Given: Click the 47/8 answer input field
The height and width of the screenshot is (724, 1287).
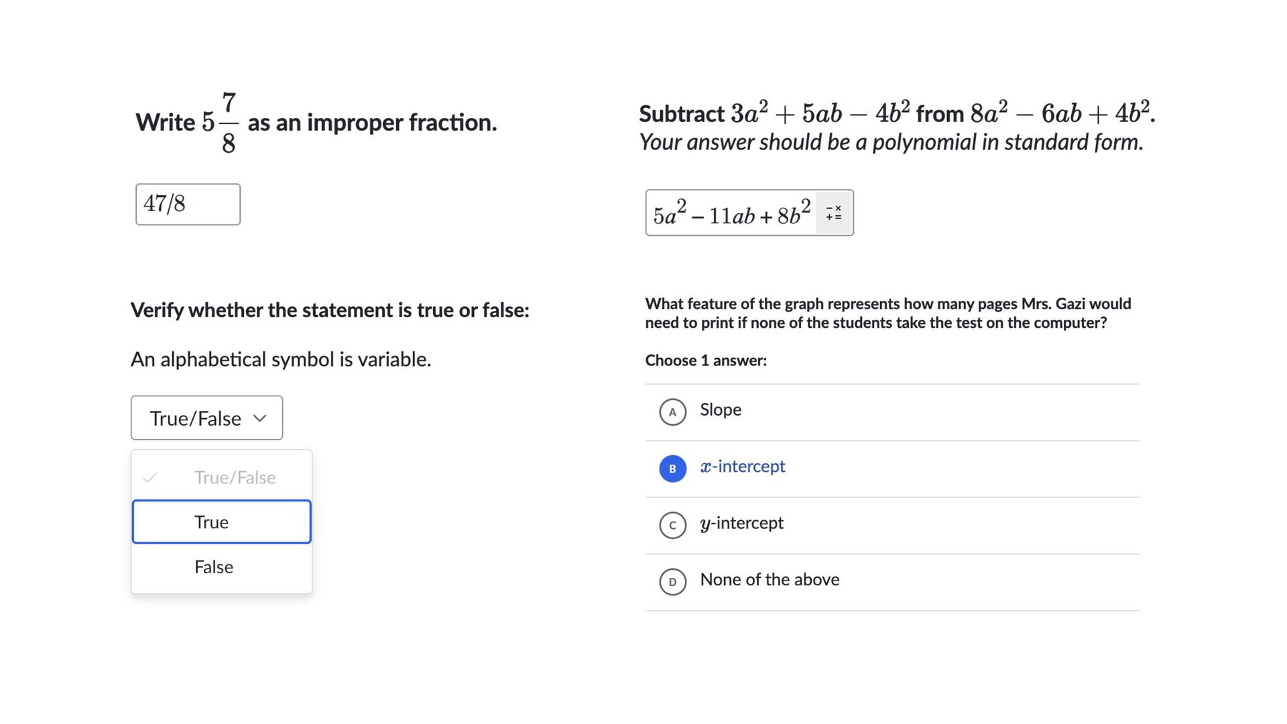Looking at the screenshot, I should 188,204.
